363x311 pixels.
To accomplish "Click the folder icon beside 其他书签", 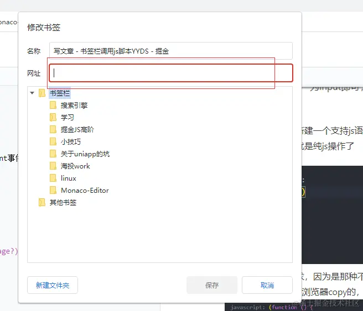I will point(42,202).
